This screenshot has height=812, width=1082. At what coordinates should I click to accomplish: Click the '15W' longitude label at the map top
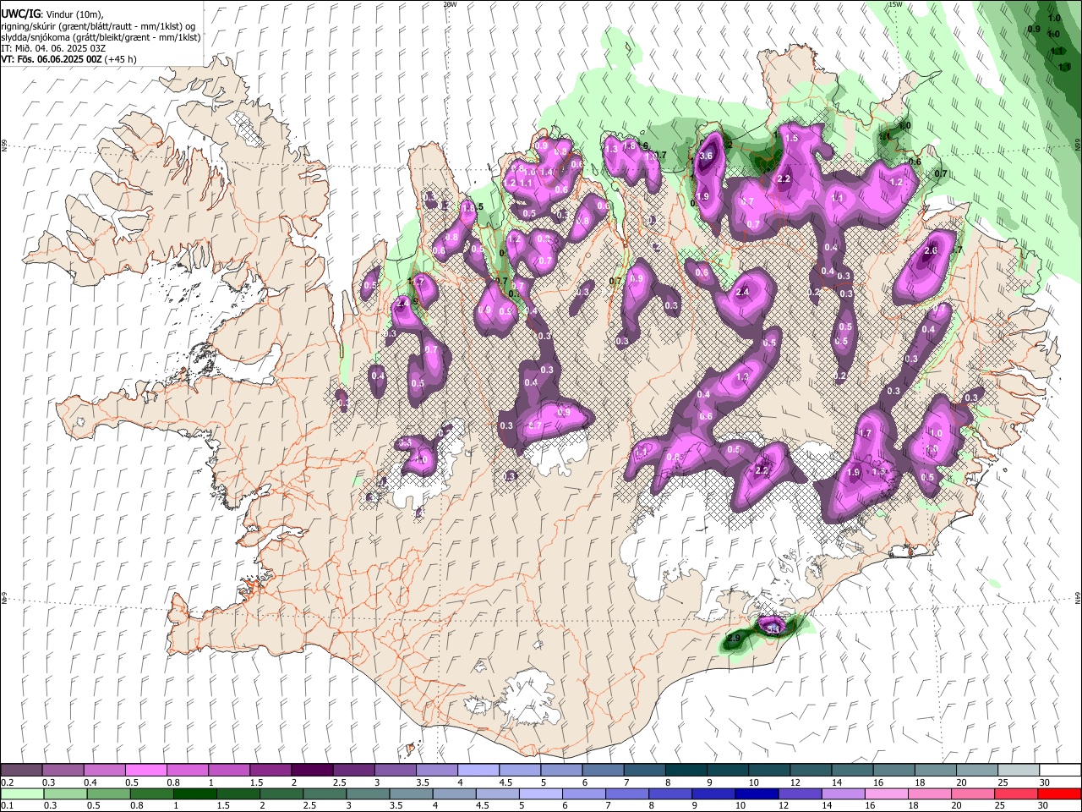click(x=896, y=4)
